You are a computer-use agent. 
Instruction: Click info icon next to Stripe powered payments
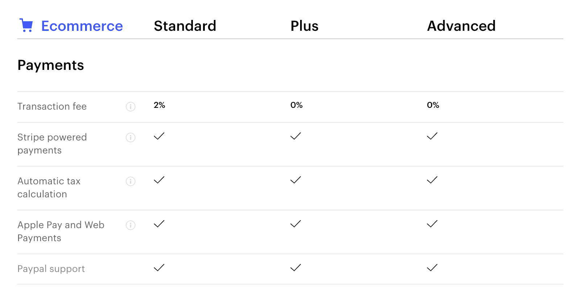pyautogui.click(x=130, y=138)
